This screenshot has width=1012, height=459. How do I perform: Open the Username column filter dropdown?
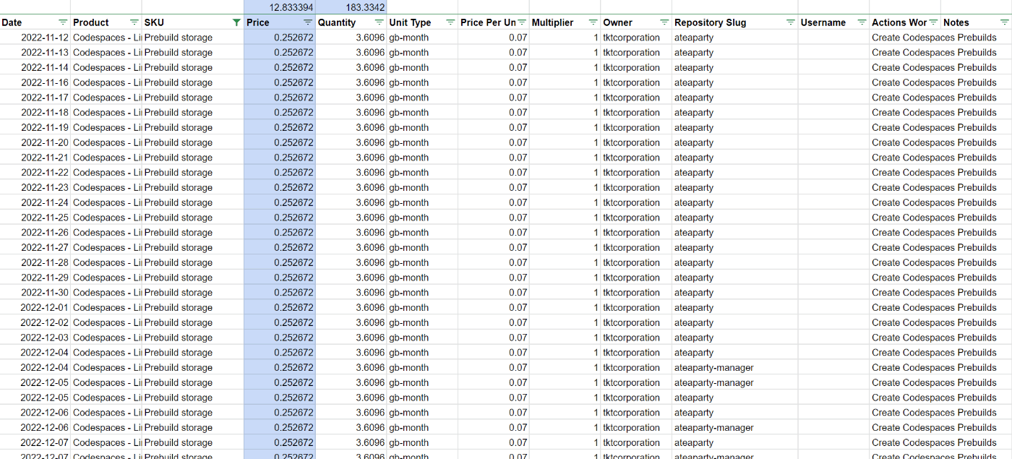coord(861,22)
